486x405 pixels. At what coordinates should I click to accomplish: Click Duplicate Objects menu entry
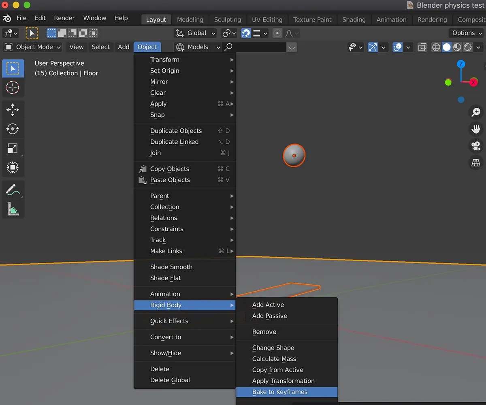[x=185, y=131]
